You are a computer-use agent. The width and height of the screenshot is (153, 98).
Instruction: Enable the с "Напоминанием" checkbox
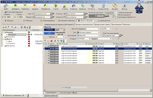[117, 13]
